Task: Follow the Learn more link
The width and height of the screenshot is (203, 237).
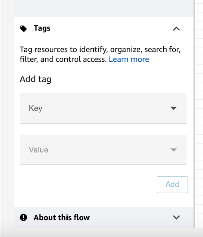Action: tap(129, 59)
